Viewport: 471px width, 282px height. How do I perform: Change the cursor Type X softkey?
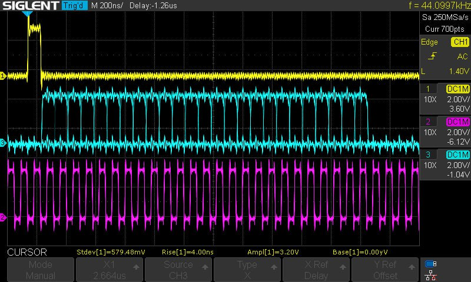pos(247,270)
